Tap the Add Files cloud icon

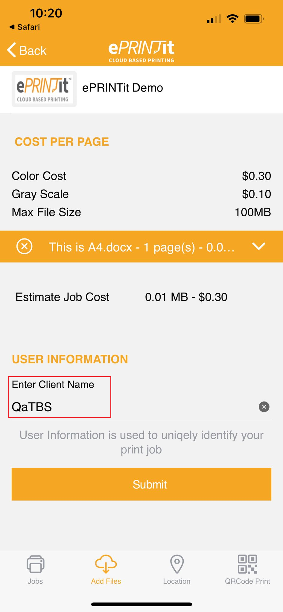click(x=106, y=564)
